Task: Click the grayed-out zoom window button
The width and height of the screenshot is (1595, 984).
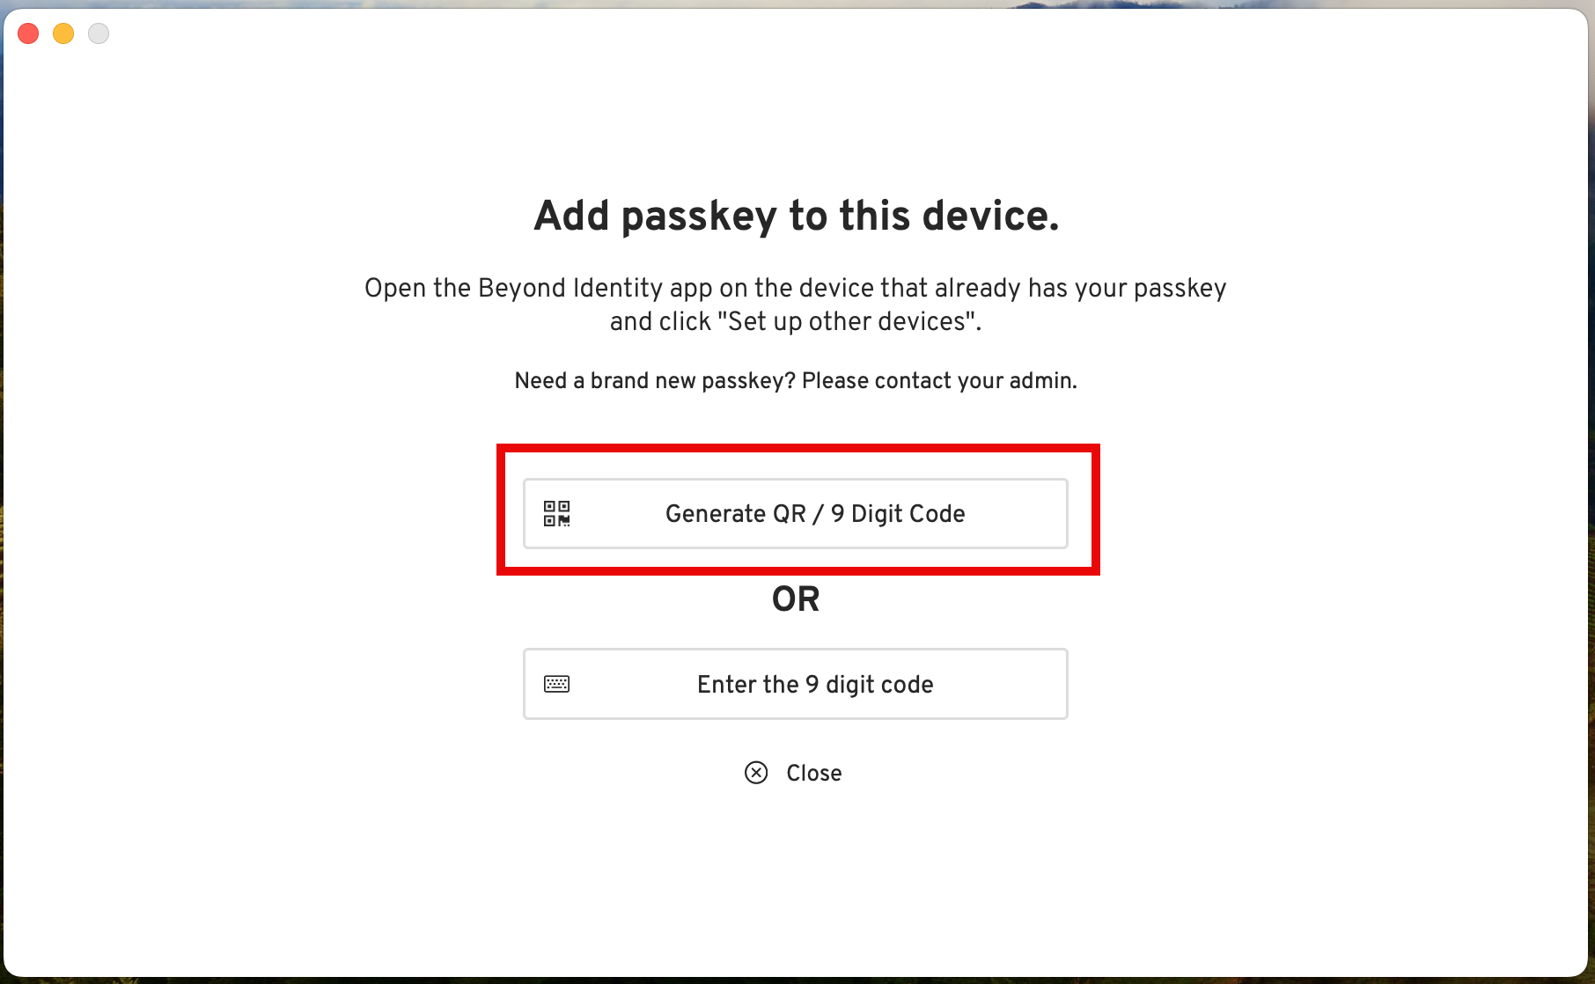Action: click(99, 33)
